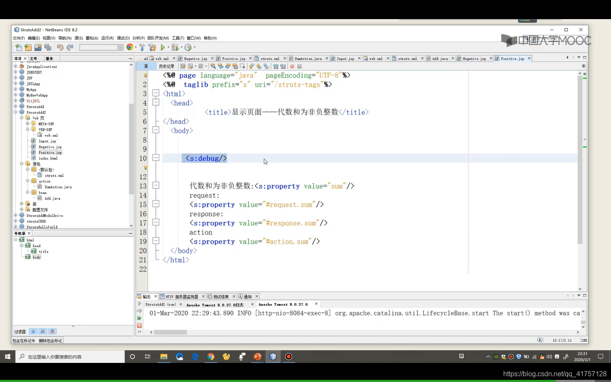Click the notifications icon in the status bar
This screenshot has height=382, width=611.
540,340
